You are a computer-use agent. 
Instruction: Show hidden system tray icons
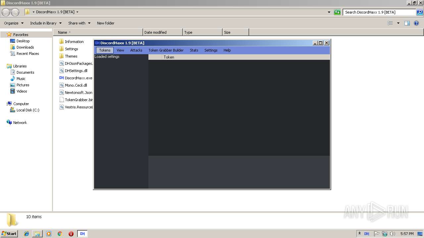[x=359, y=233]
